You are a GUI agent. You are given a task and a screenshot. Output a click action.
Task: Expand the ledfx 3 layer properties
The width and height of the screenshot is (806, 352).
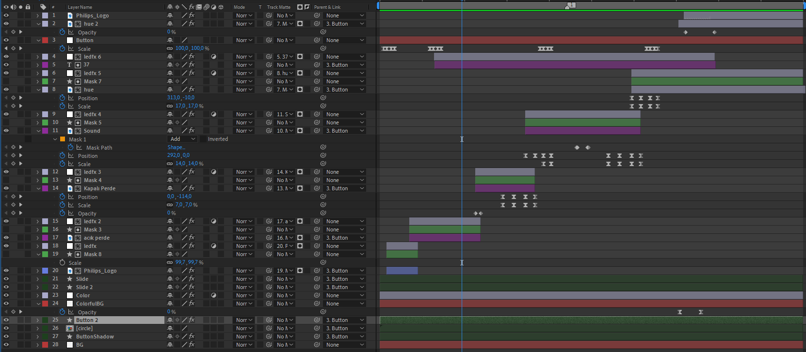click(38, 172)
